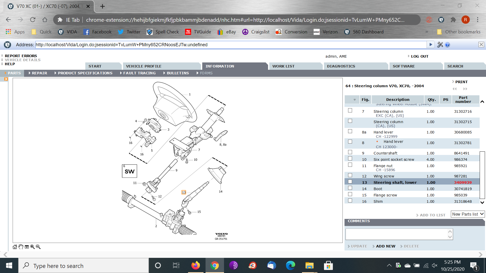This screenshot has height=273, width=486.
Task: Click the ADD NEW comment link
Action: pyautogui.click(x=386, y=246)
